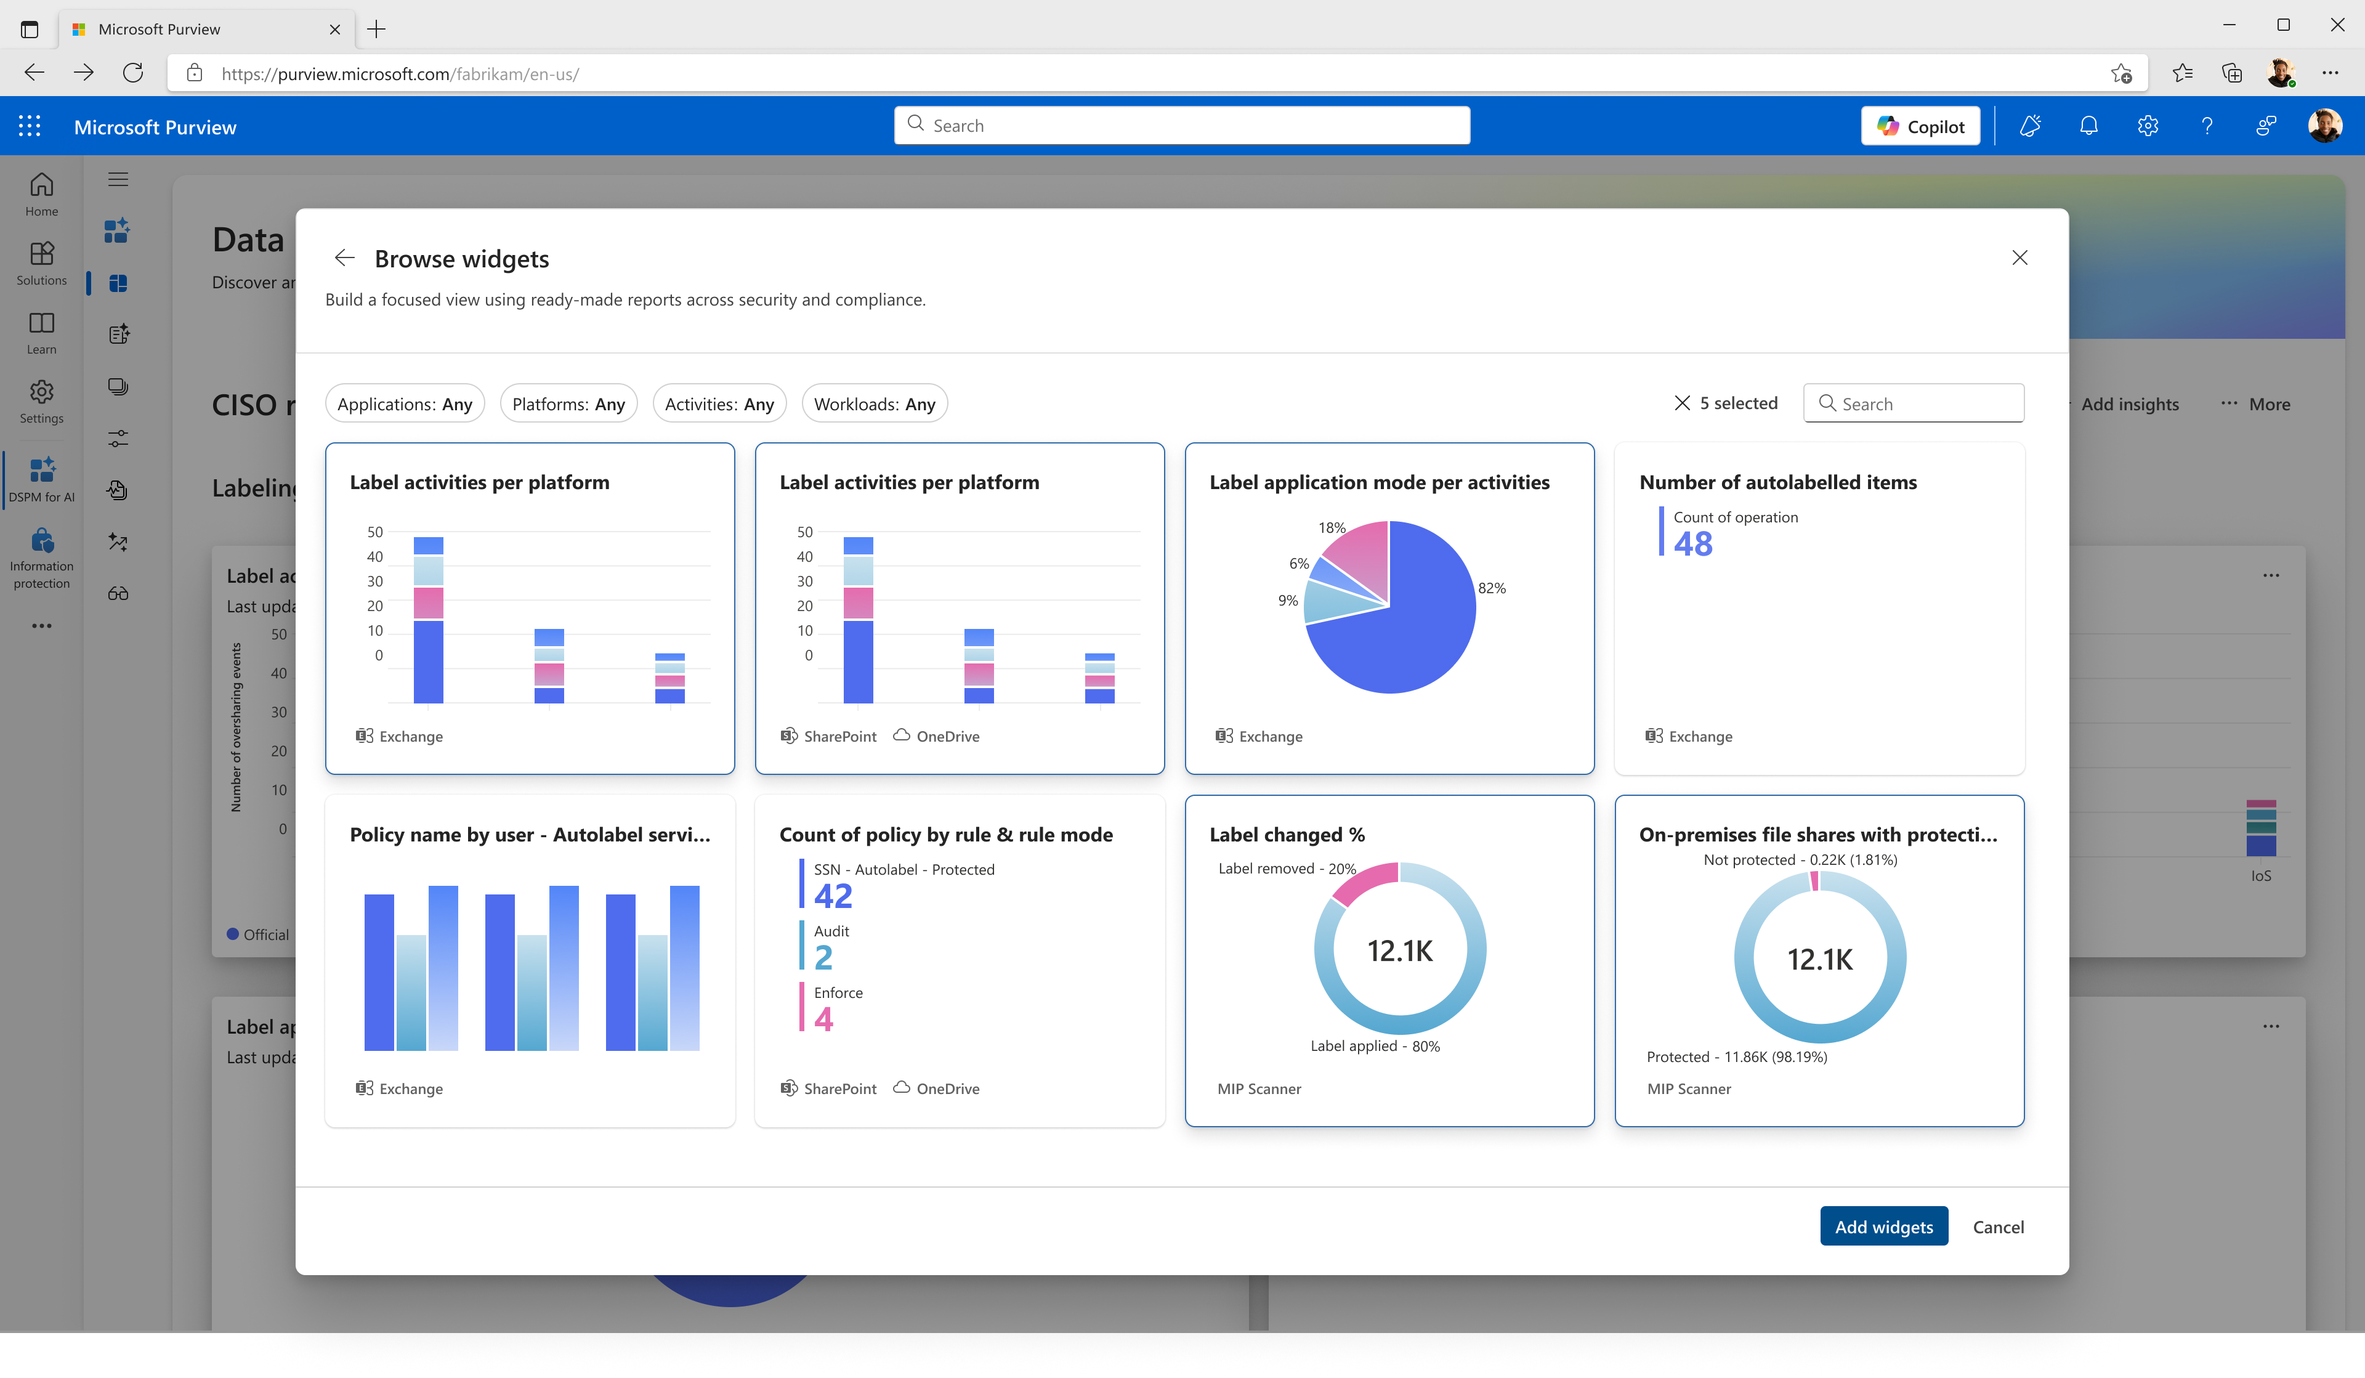Click the sparkle wand icon in secondary sidebar
The width and height of the screenshot is (2365, 1378).
coord(118,541)
